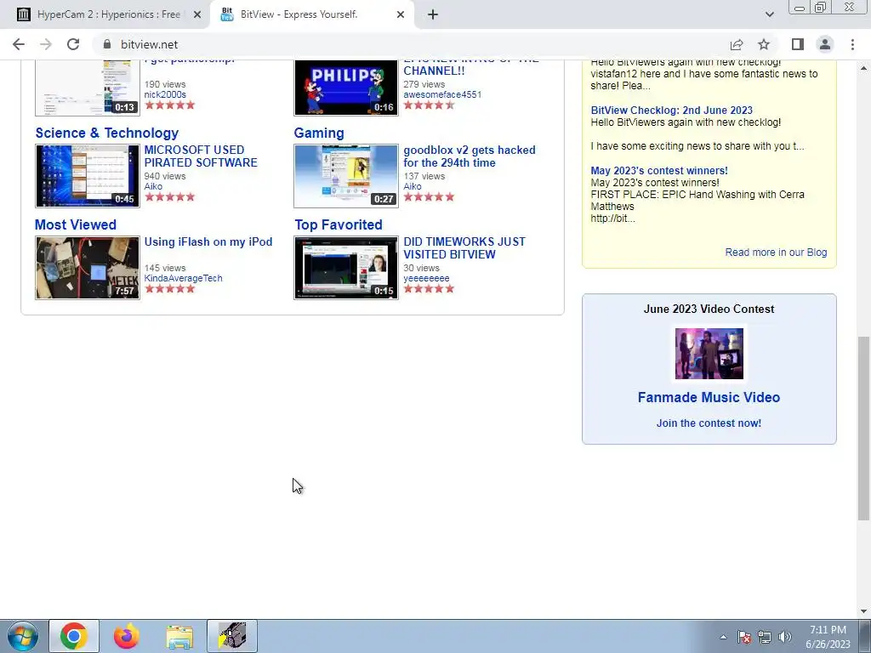Open the Chrome three-dot menu

click(x=852, y=44)
